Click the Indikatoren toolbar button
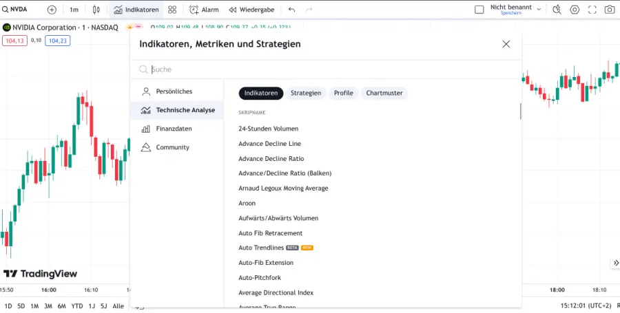This screenshot has height=313, width=620. tap(136, 10)
